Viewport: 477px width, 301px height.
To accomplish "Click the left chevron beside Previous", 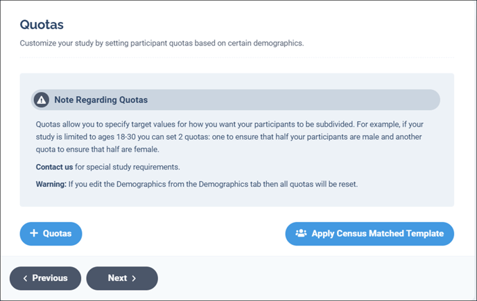I will pyautogui.click(x=25, y=278).
